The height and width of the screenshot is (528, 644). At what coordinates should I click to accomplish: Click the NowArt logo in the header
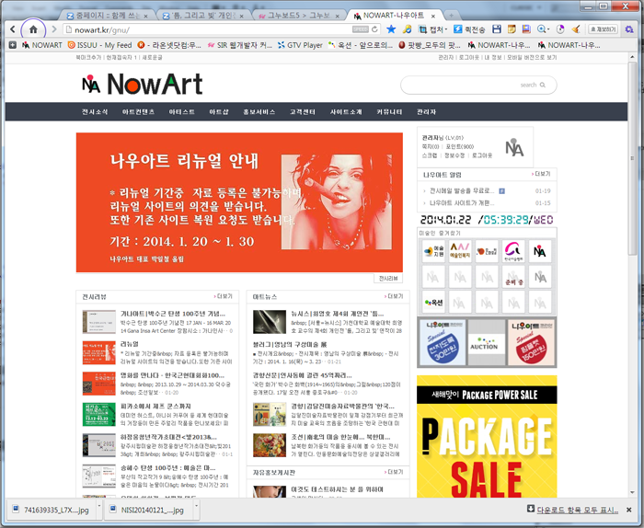(142, 85)
